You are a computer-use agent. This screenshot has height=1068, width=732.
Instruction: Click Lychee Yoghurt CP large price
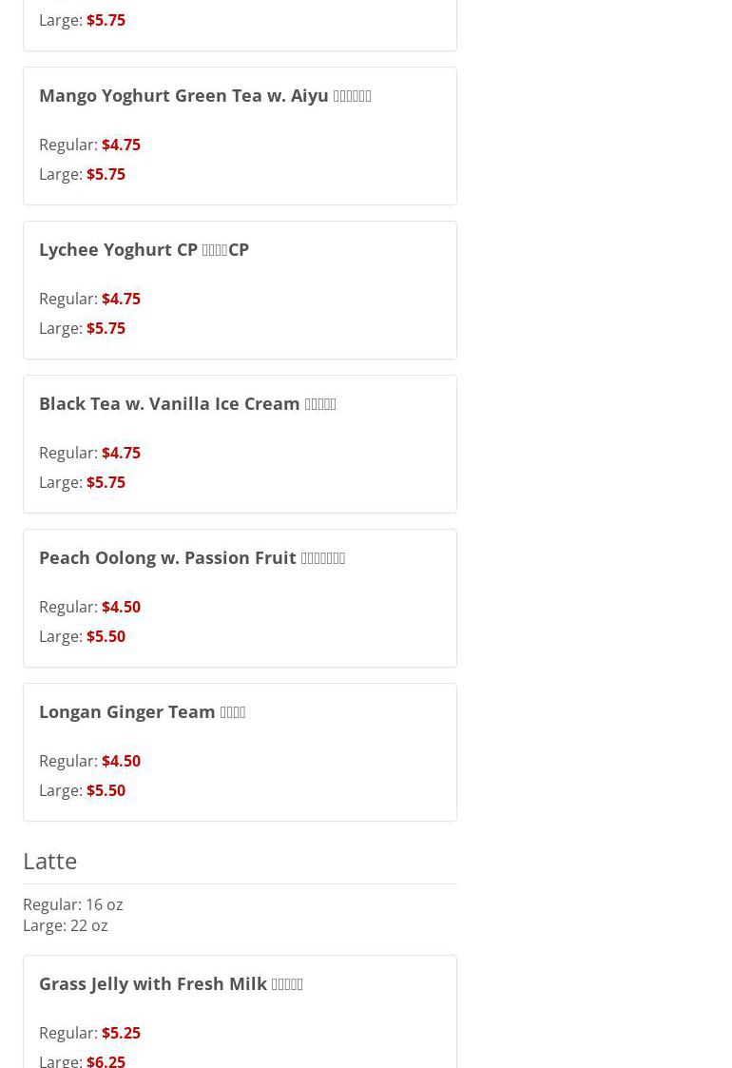(x=106, y=329)
